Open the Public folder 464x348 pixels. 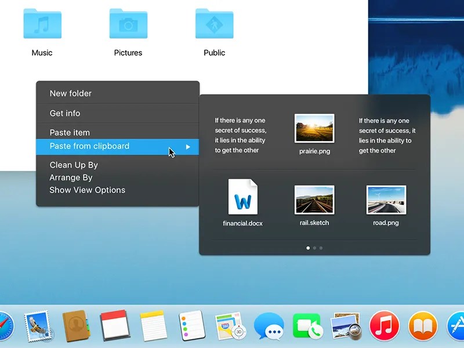click(214, 23)
